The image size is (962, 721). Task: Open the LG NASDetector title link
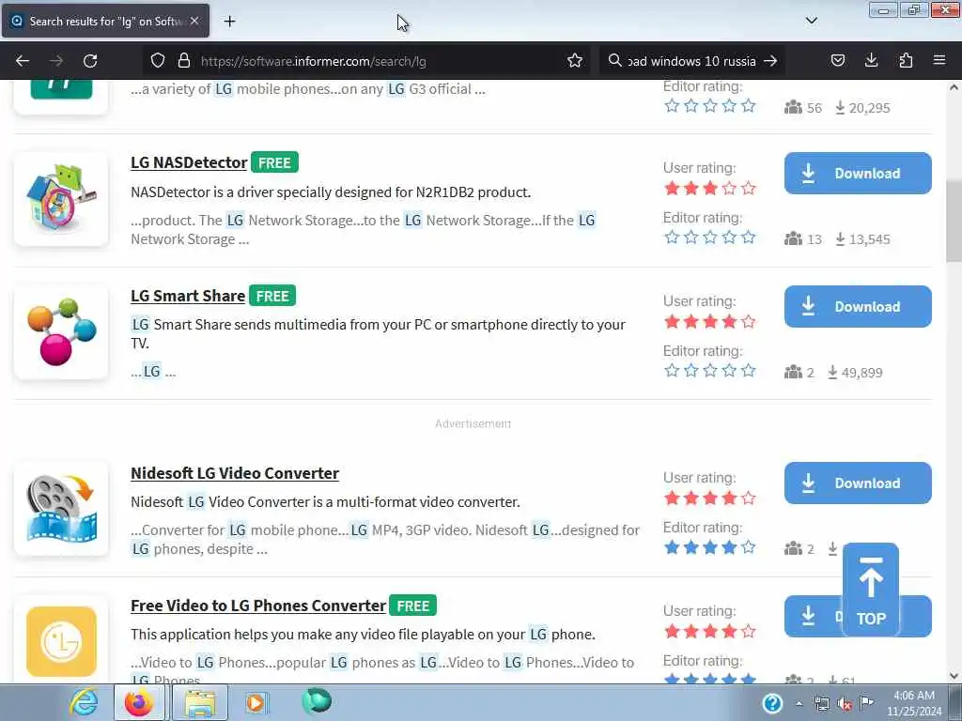coord(189,162)
